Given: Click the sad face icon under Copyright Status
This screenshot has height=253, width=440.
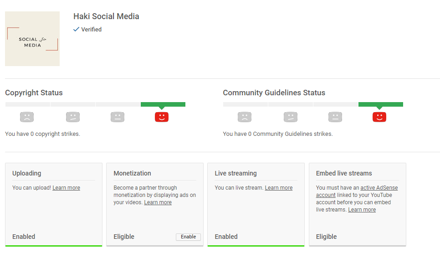Looking at the screenshot, I should coord(27,117).
